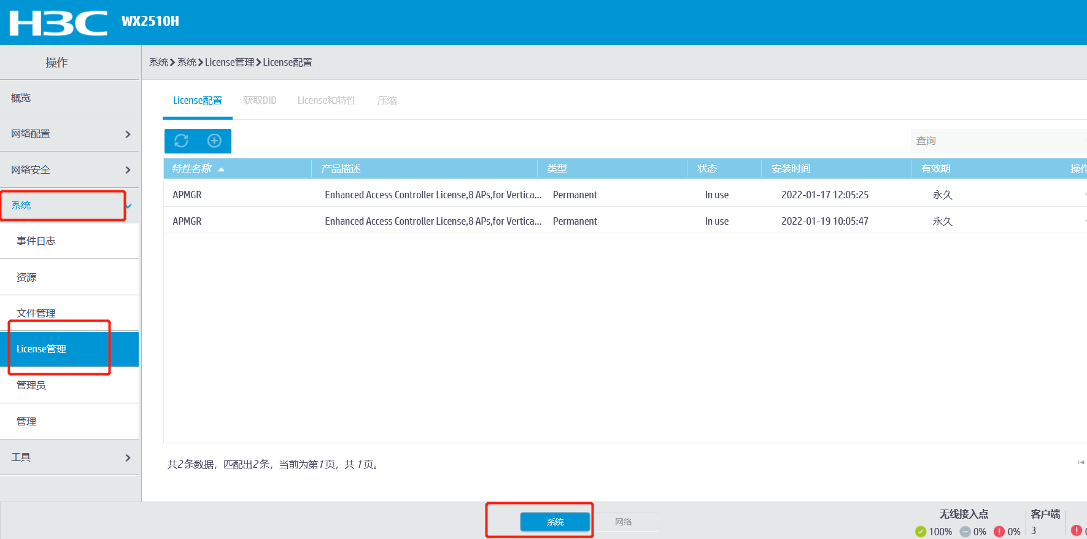Click the green wireless AP status icon
This screenshot has height=539, width=1087.
pos(921,532)
